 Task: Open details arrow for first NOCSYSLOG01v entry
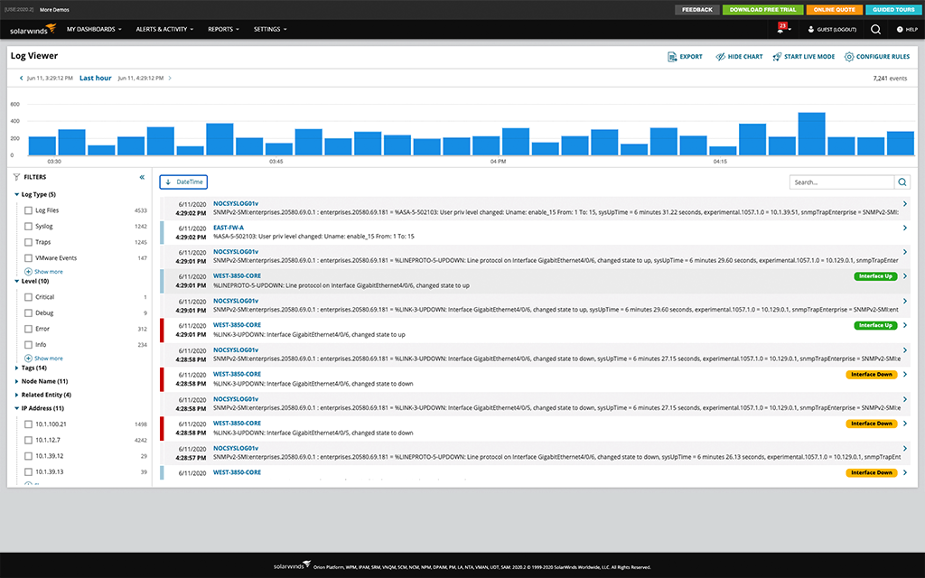click(x=905, y=203)
